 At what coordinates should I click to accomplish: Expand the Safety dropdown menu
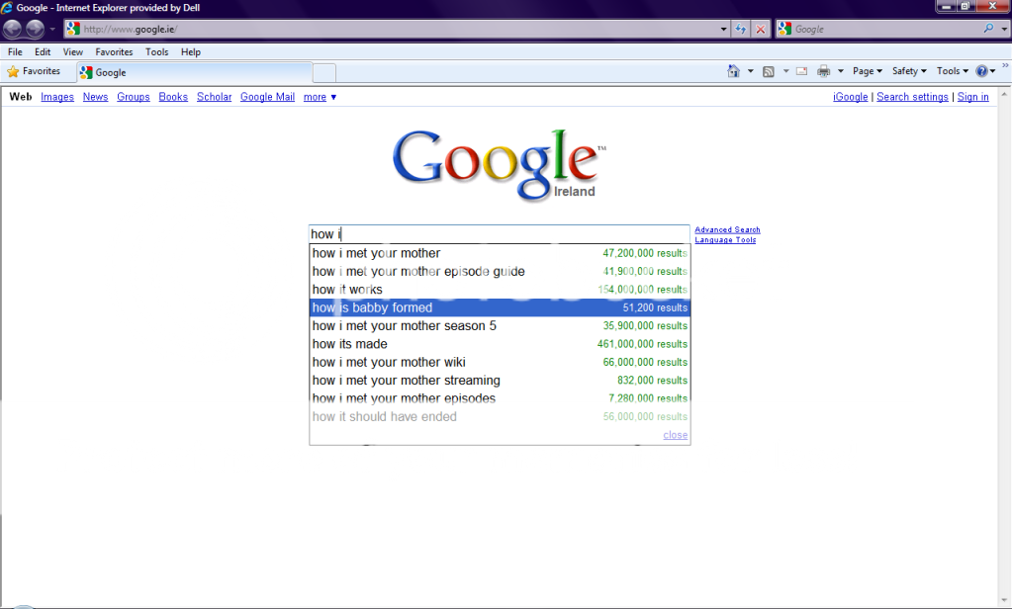point(909,71)
